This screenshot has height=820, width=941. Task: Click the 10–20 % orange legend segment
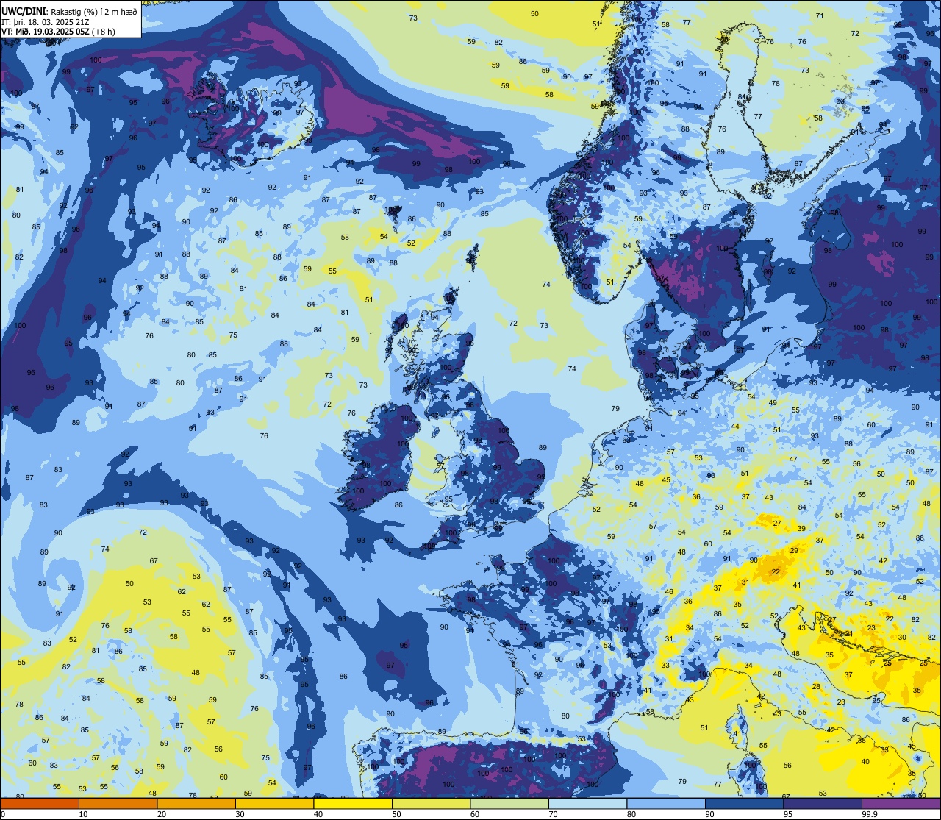point(118,803)
